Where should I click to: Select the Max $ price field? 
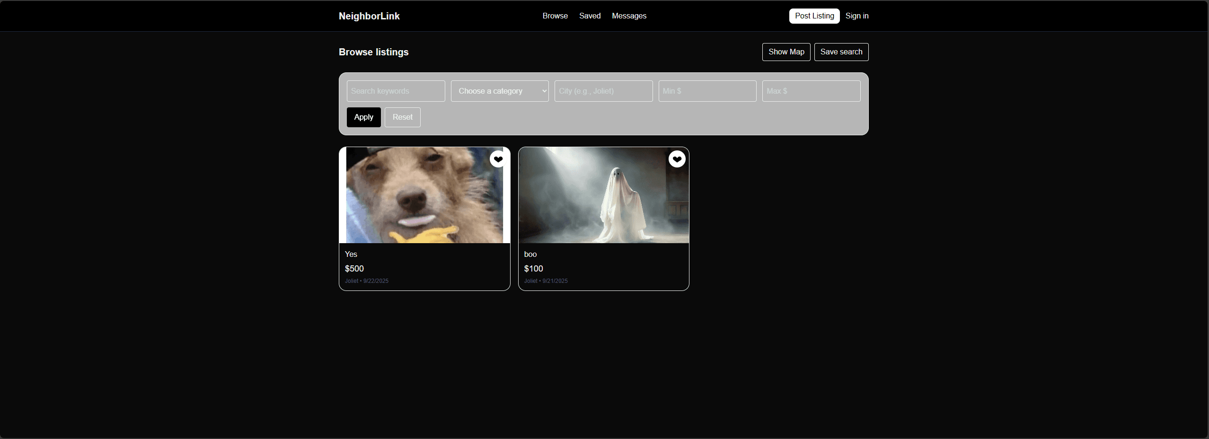[811, 91]
